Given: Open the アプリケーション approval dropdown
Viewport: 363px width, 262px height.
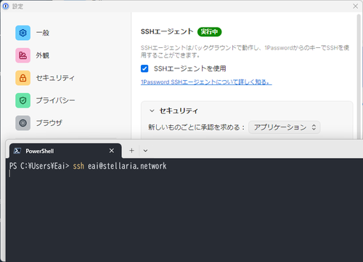Looking at the screenshot, I should coord(285,127).
